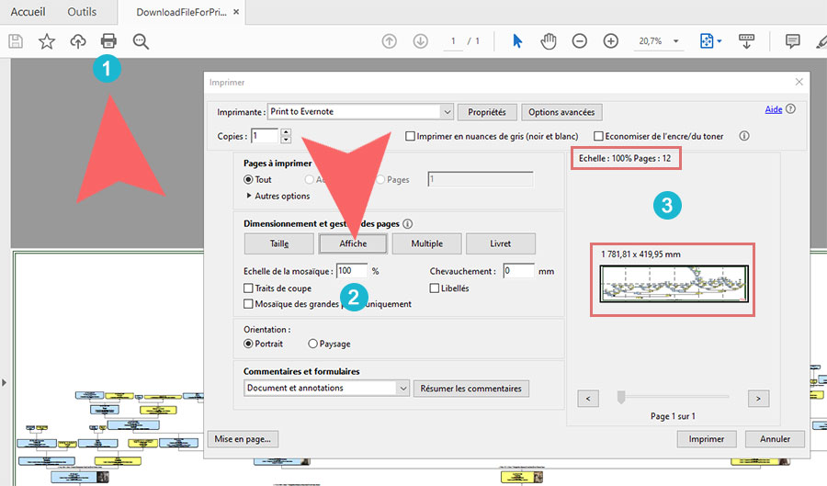
Task: Click the Echelle de la mosaïque field
Action: click(351, 271)
